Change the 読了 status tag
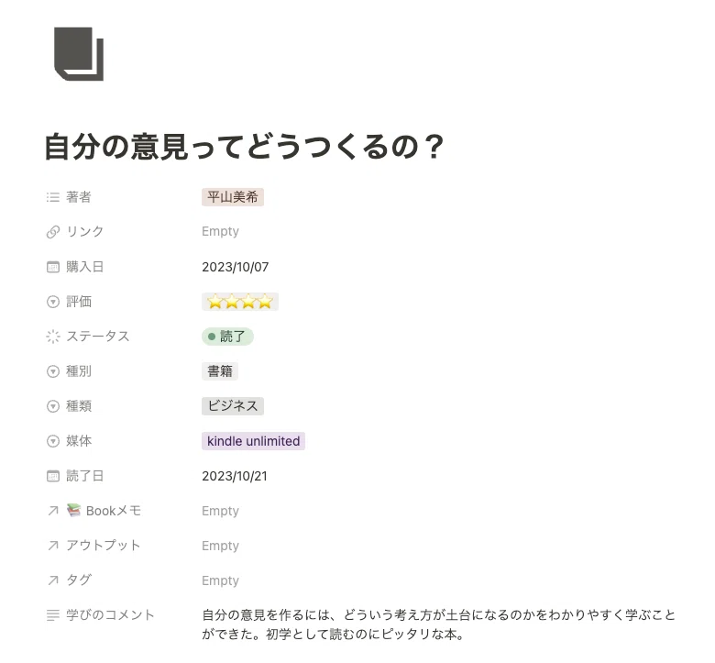The image size is (715, 663). [227, 337]
